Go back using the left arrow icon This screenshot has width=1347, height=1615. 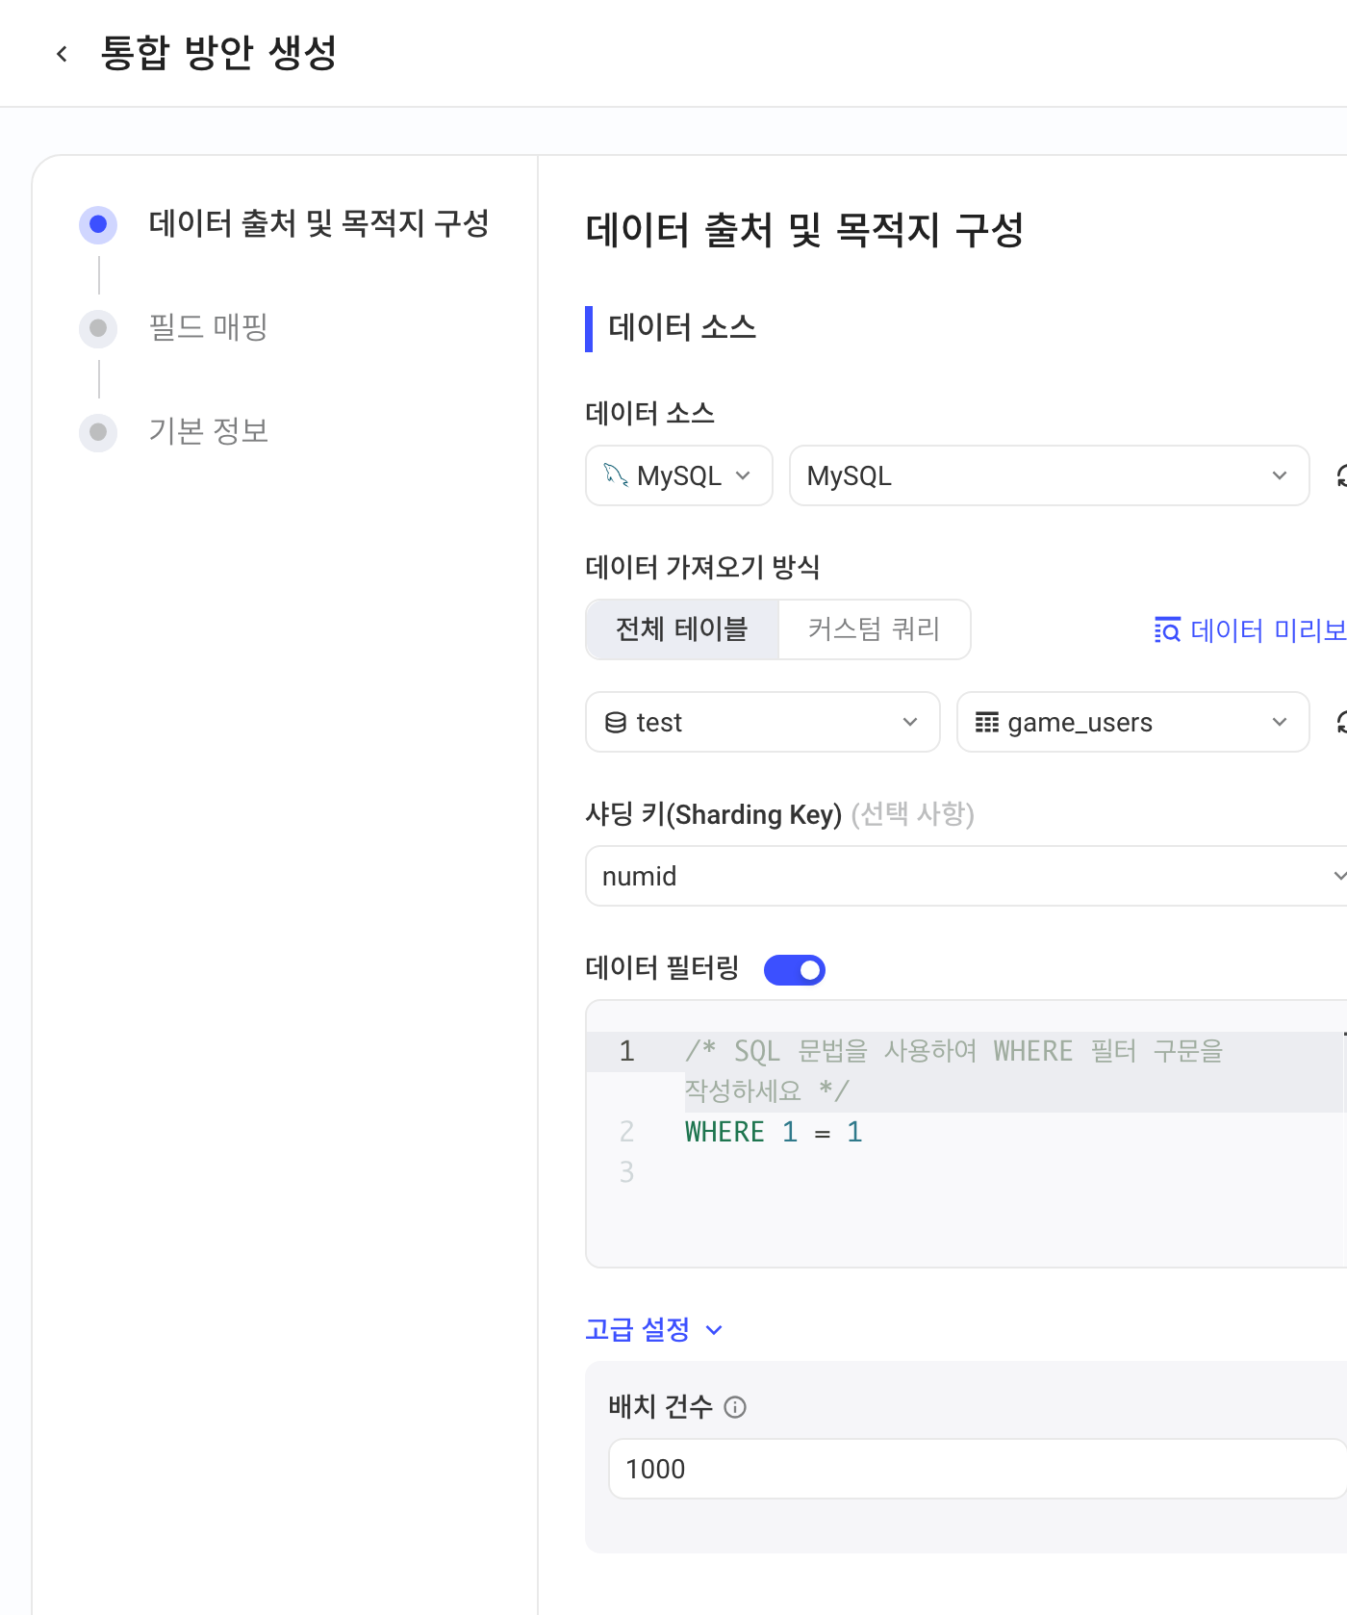[63, 54]
